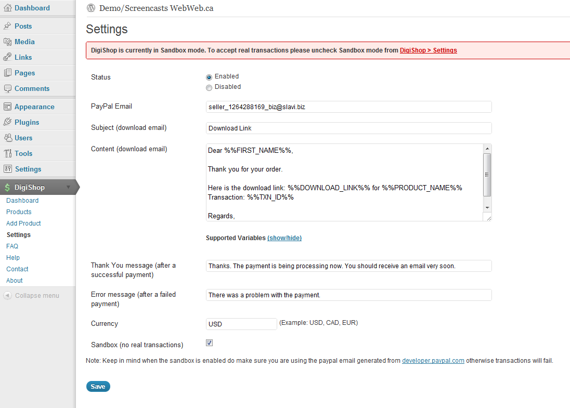Select DigiShop Settings submenu item
The image size is (570, 408).
[x=19, y=235]
